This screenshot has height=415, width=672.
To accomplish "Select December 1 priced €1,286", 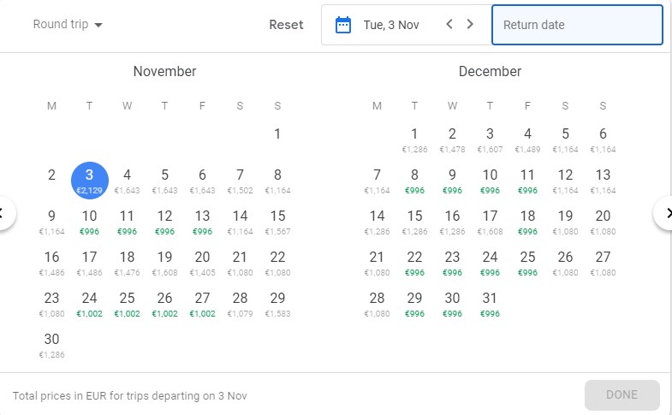I will click(414, 139).
